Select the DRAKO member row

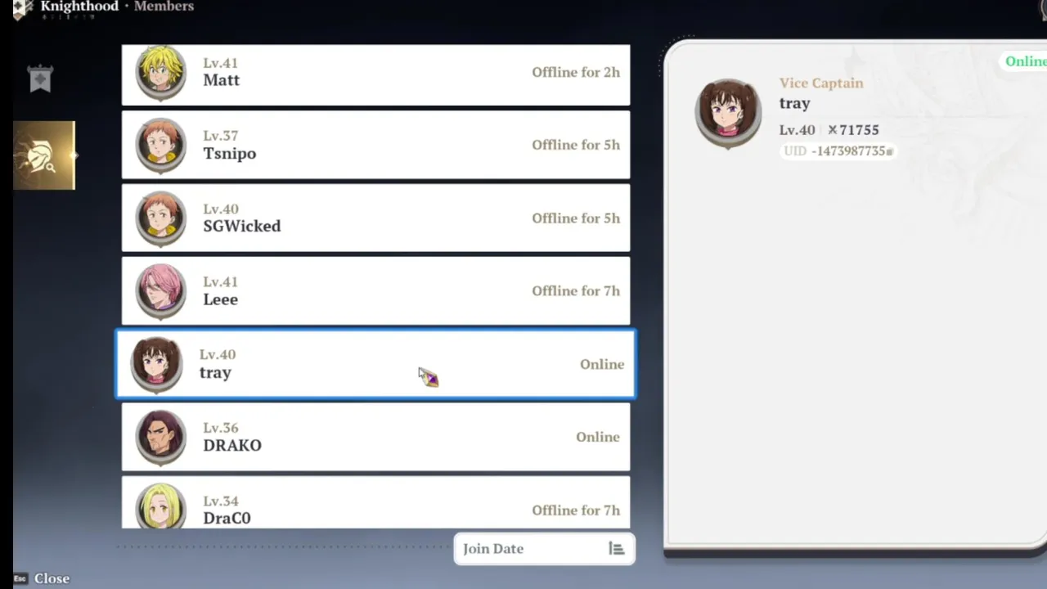[375, 437]
